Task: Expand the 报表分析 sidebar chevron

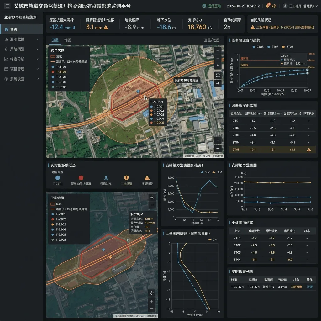Action: pyautogui.click(x=38, y=59)
